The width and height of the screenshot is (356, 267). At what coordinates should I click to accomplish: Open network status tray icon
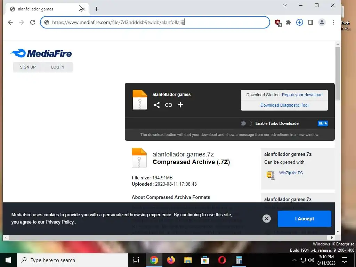[303, 260]
